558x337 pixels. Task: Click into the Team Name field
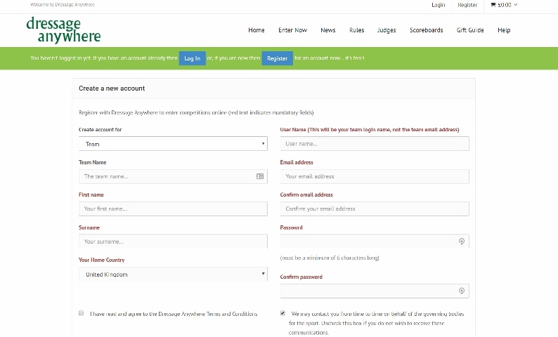click(173, 176)
